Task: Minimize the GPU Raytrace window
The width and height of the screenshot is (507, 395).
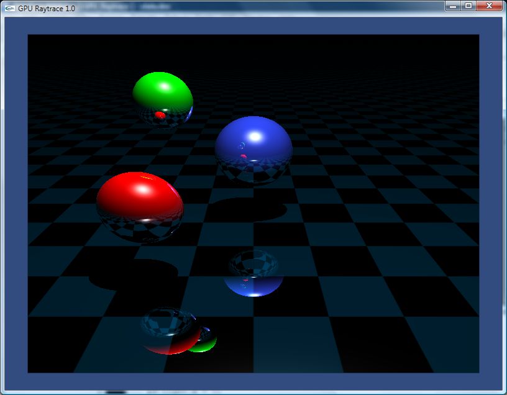Action: 453,6
